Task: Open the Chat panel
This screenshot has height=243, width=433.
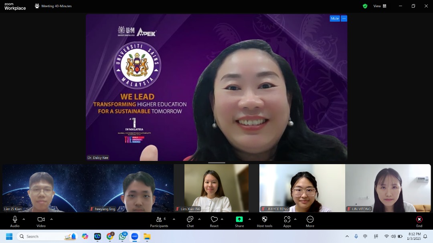Action: tap(190, 221)
